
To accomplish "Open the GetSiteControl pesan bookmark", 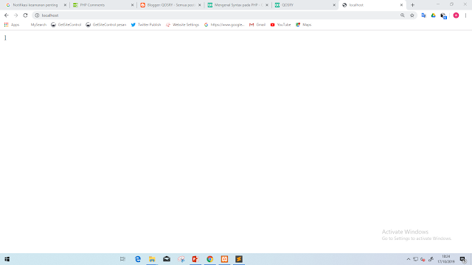I will tap(105, 24).
